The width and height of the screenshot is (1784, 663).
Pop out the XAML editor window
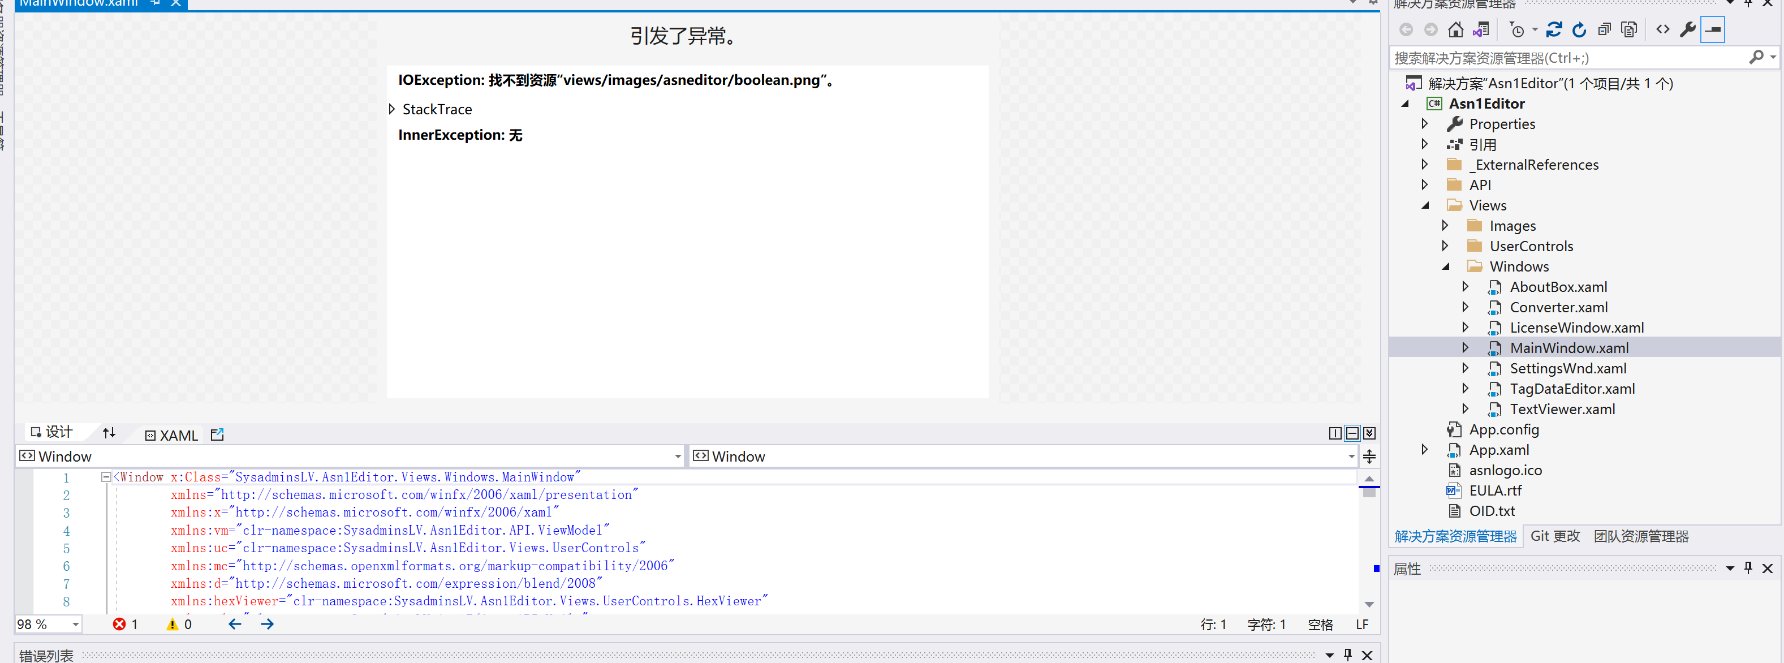point(217,434)
